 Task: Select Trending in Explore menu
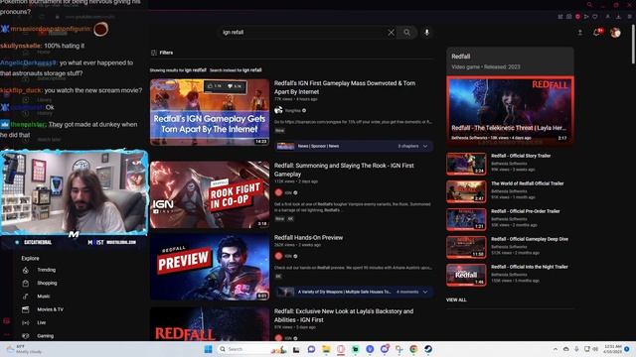pos(47,270)
